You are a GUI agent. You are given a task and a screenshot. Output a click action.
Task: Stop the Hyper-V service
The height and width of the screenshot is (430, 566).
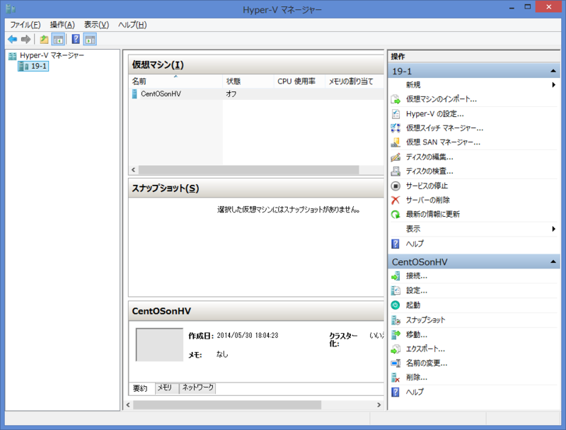point(424,186)
